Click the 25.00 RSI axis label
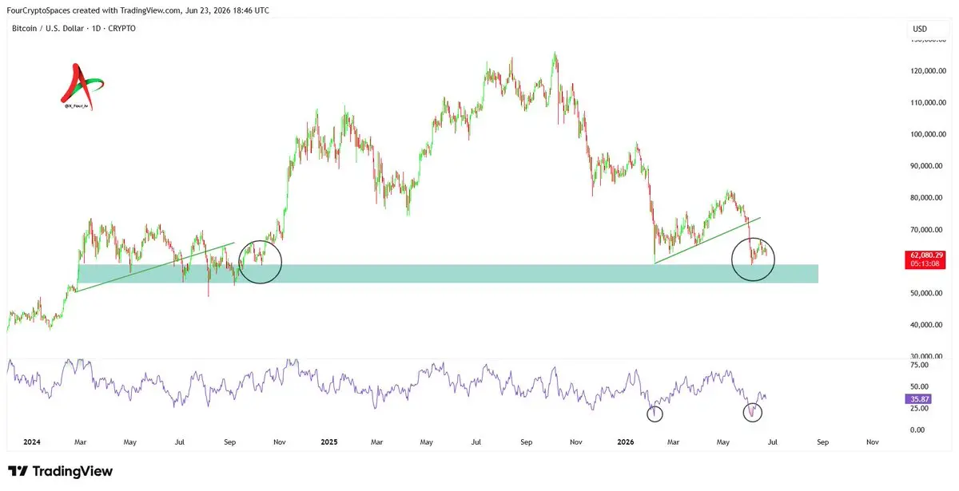 pos(919,408)
